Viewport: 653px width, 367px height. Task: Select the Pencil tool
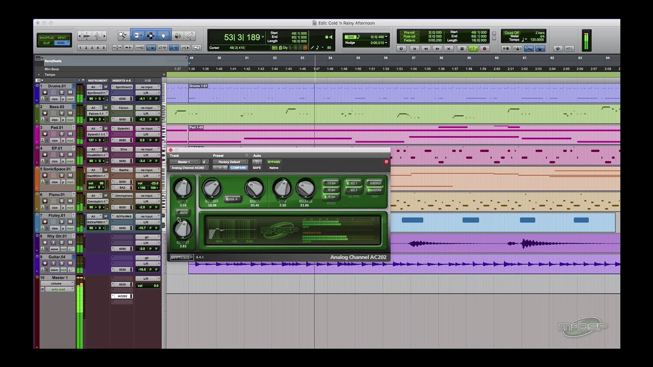tap(190, 35)
